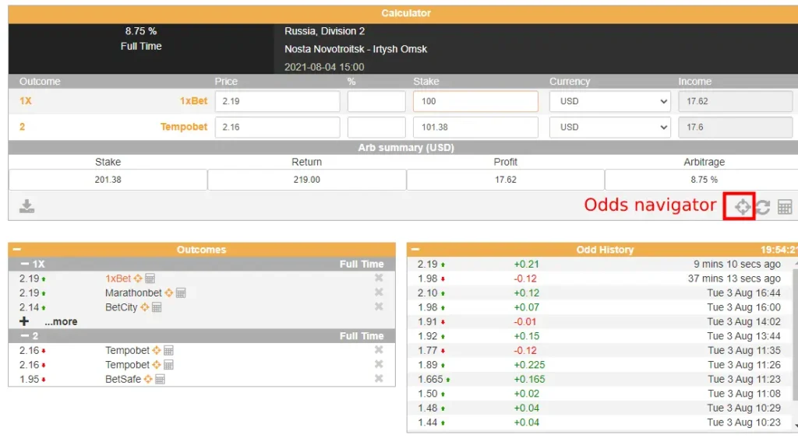Collapse the Odd History panel
The image size is (798, 438).
pos(415,250)
